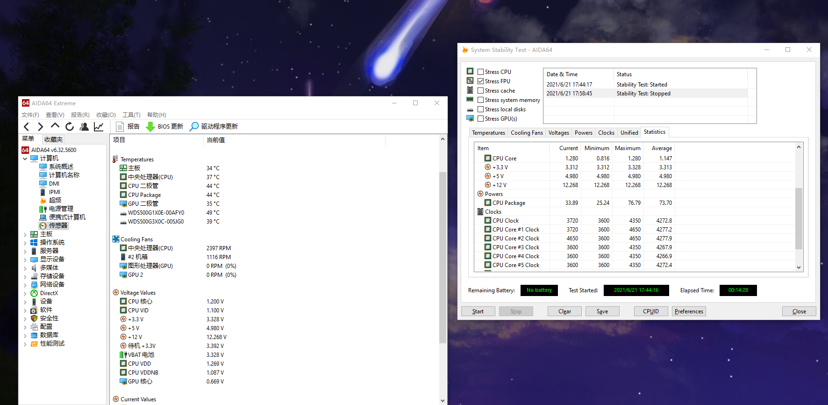Click the user profile icon in AIDA64 toolbar
828x405 pixels.
point(84,127)
